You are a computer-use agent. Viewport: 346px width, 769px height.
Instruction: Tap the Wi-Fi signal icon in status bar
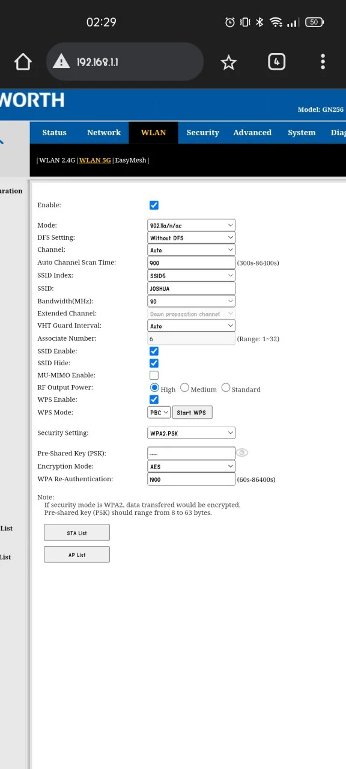tap(276, 22)
